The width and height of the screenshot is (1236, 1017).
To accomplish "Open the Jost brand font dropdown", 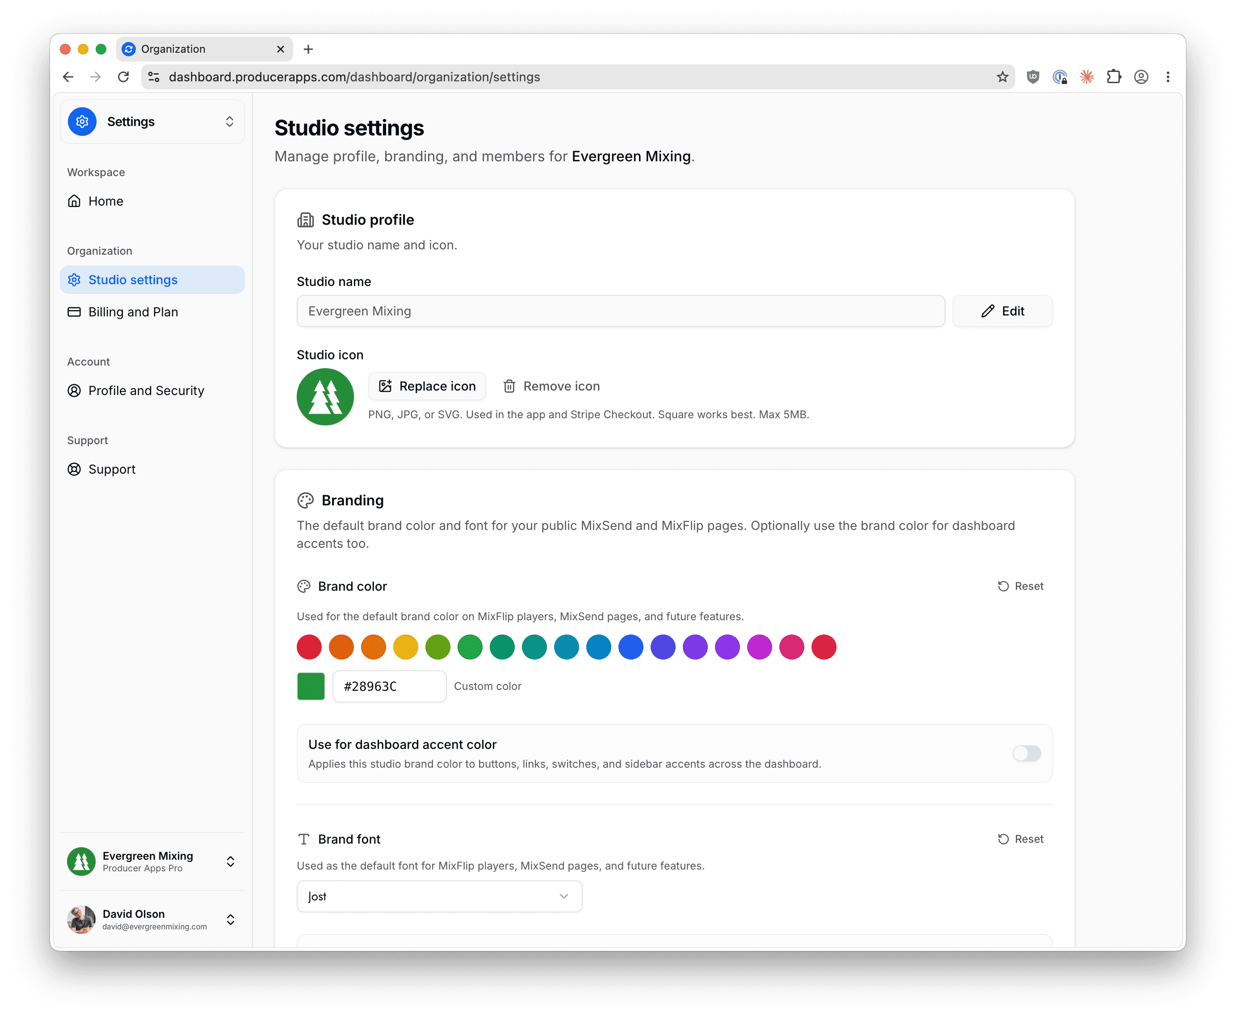I will (439, 896).
